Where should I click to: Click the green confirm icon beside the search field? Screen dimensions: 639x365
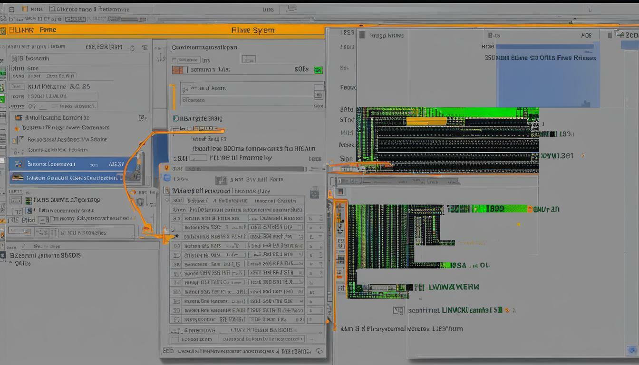tap(318, 69)
